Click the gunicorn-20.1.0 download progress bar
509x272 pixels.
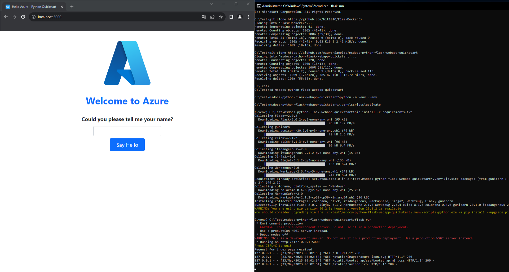pyautogui.click(x=295, y=134)
